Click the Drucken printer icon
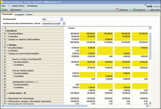 [x=152, y=10]
